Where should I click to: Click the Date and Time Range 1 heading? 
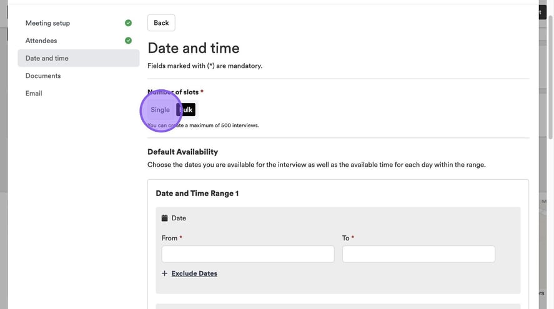click(x=197, y=194)
